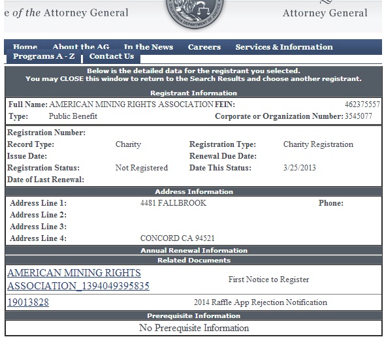This screenshot has height=337, width=384.
Task: Click the Charity Registration value
Action: [318, 144]
